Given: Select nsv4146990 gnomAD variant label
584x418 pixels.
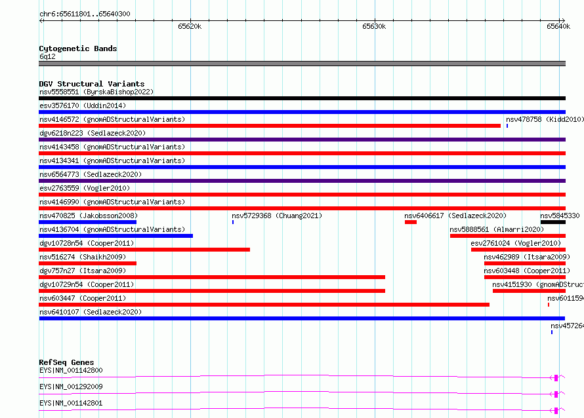Looking at the screenshot, I should [x=112, y=202].
